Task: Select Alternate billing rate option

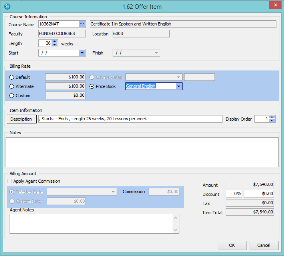Action: click(x=12, y=86)
